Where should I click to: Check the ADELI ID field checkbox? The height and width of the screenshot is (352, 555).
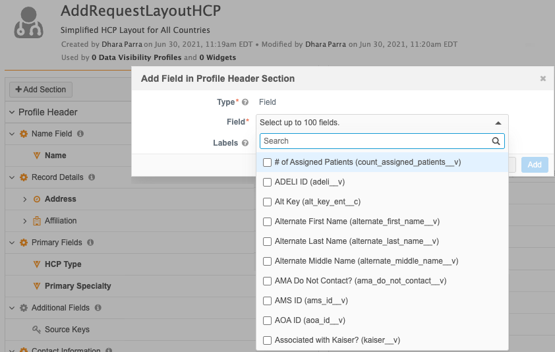267,182
